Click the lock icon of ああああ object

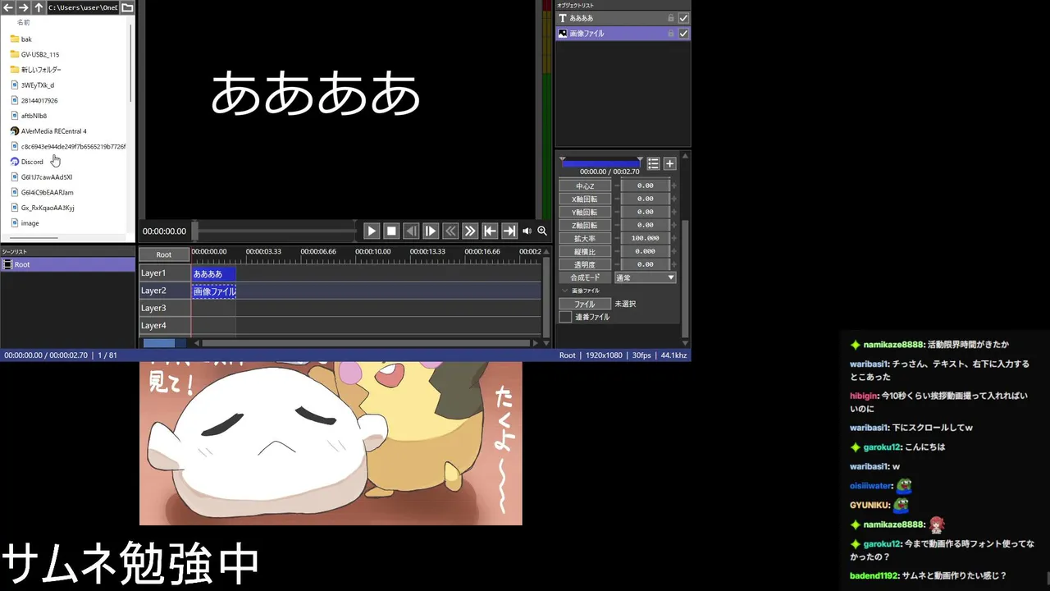point(671,18)
